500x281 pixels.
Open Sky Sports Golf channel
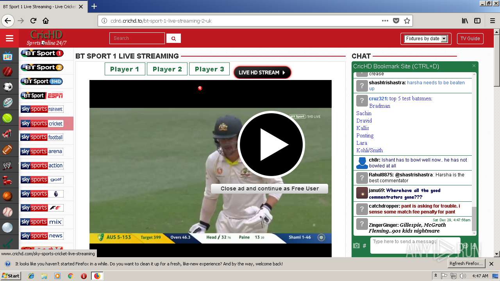point(42,180)
